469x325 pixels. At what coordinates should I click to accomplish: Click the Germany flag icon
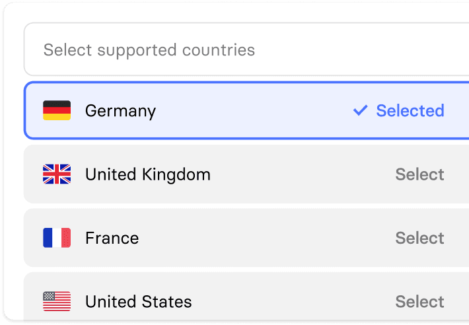coord(57,110)
